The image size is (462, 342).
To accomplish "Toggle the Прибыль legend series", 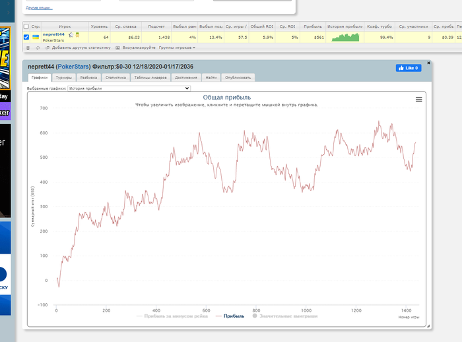I will coord(230,316).
